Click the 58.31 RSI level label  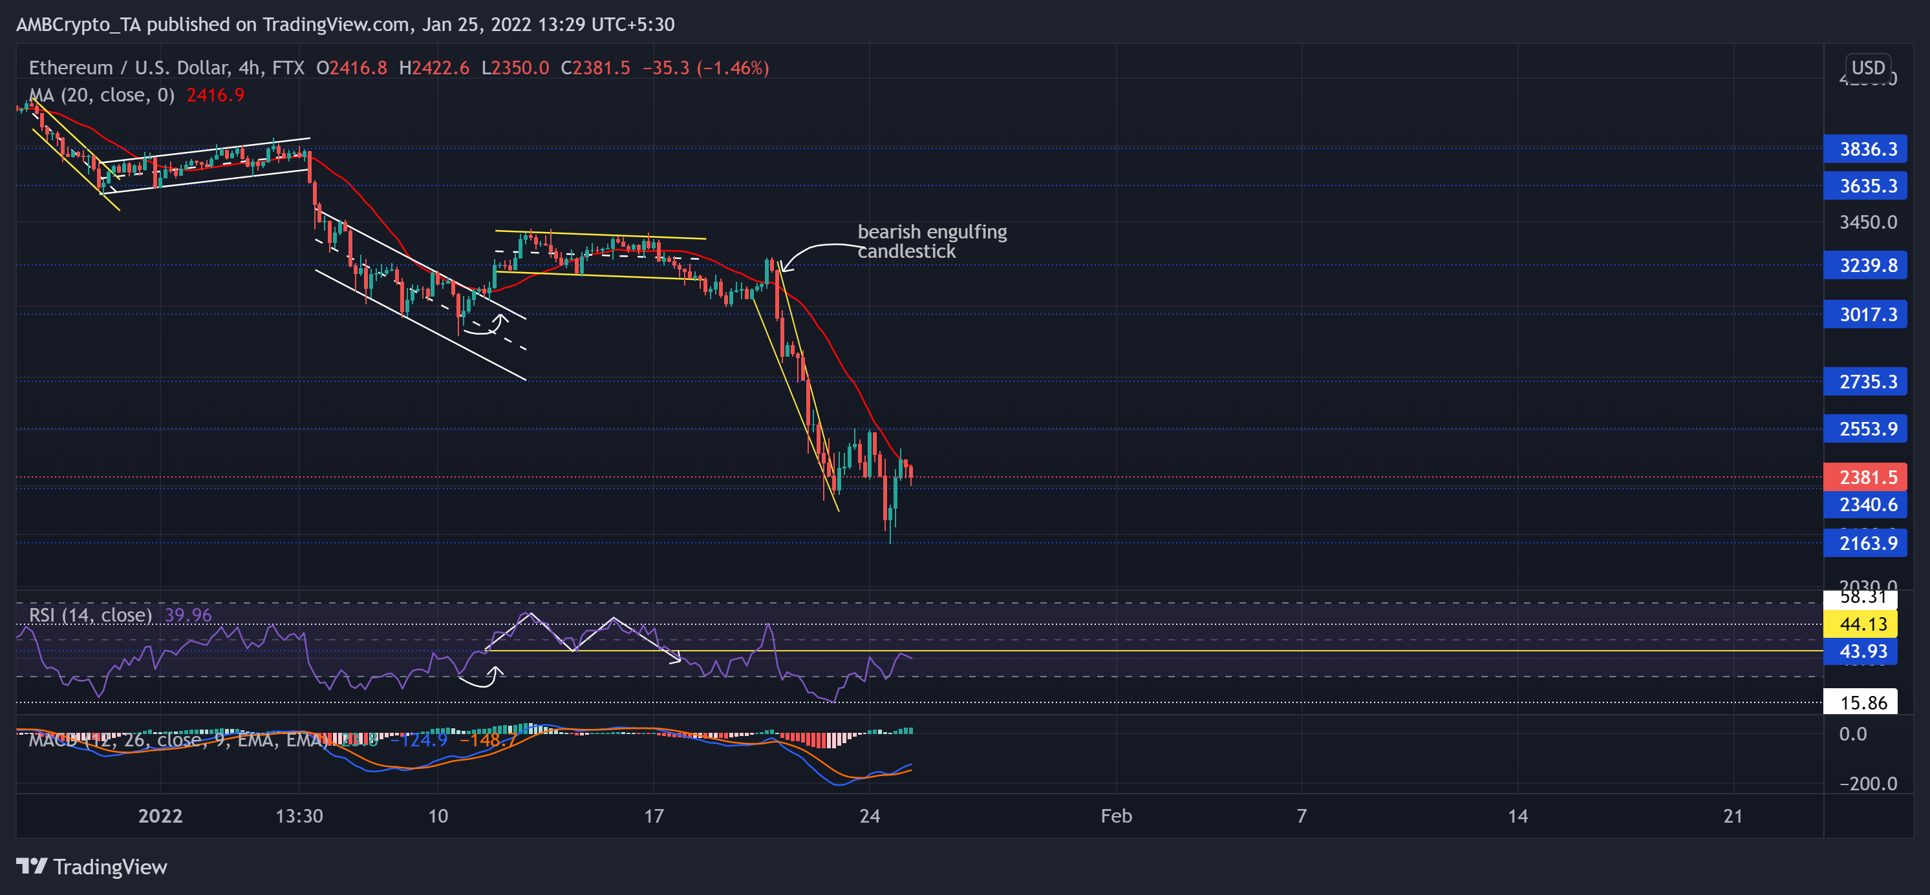1860,598
